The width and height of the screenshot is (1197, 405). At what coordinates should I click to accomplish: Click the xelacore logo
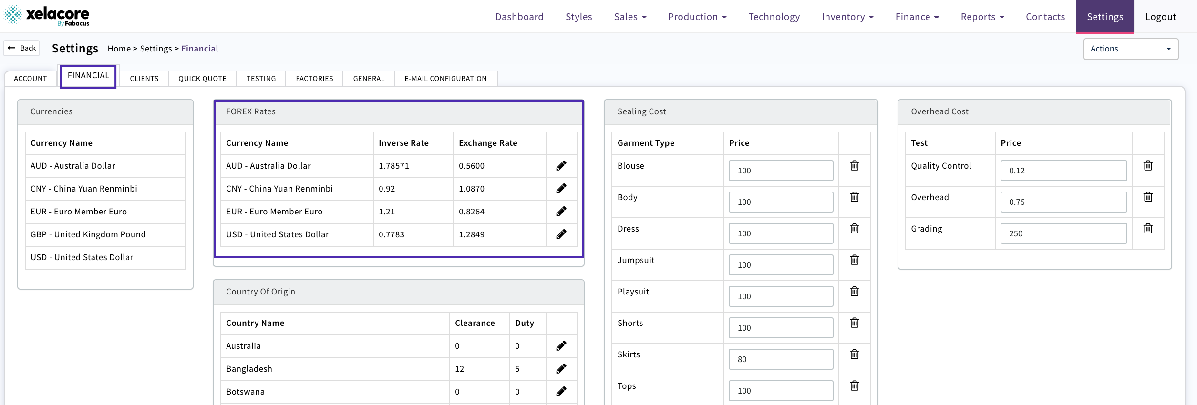click(47, 16)
